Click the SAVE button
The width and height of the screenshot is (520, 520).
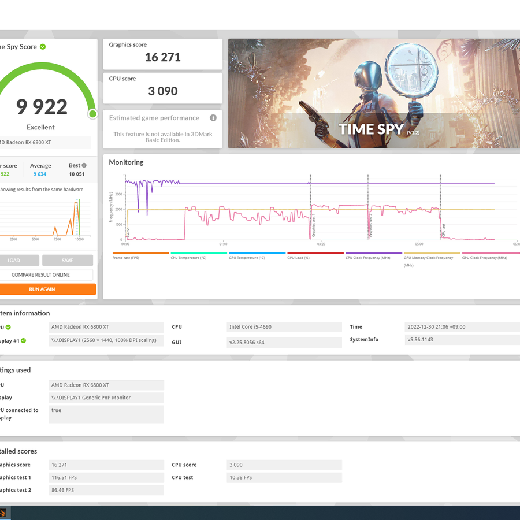click(68, 261)
